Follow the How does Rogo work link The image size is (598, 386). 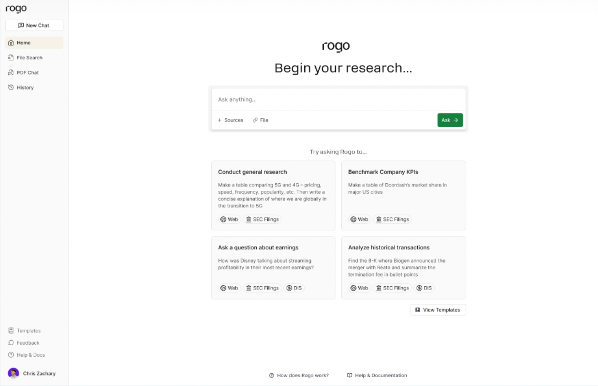click(299, 375)
